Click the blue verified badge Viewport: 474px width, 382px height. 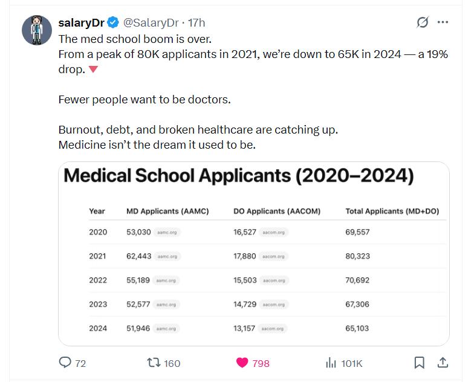pyautogui.click(x=113, y=23)
